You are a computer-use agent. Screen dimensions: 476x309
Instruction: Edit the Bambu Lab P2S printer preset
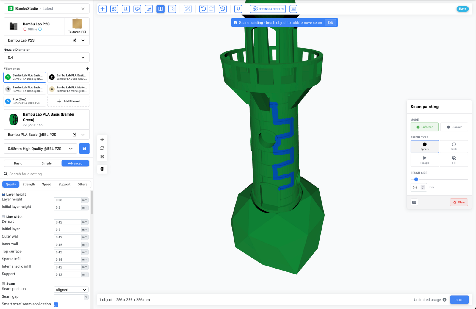point(74,40)
